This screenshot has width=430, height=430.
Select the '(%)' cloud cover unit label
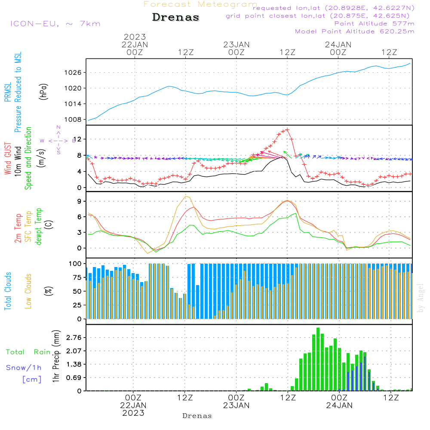(48, 291)
